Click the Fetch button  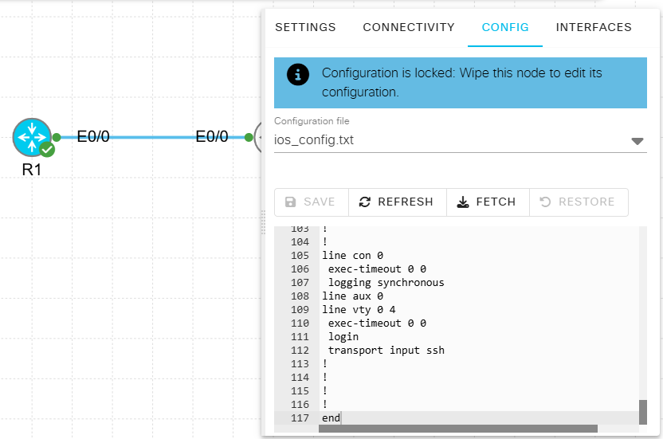coord(487,202)
